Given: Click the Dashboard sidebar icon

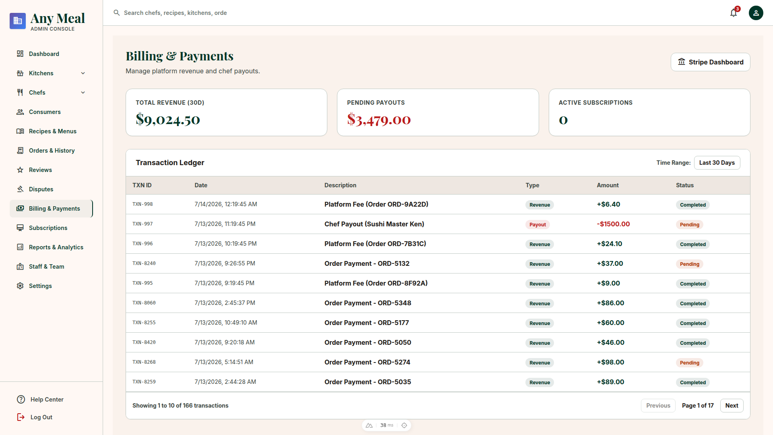Looking at the screenshot, I should click(x=20, y=54).
